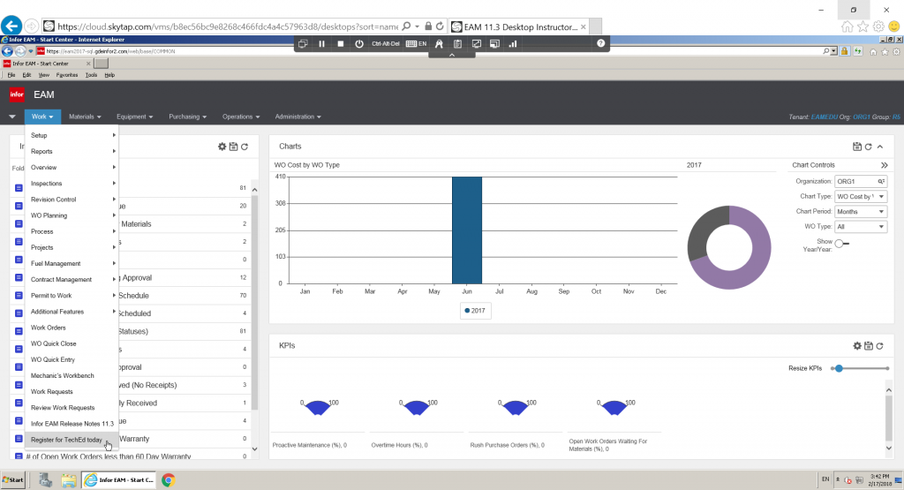Toggle Show Year/Year switch
904x490 pixels.
[x=841, y=244]
